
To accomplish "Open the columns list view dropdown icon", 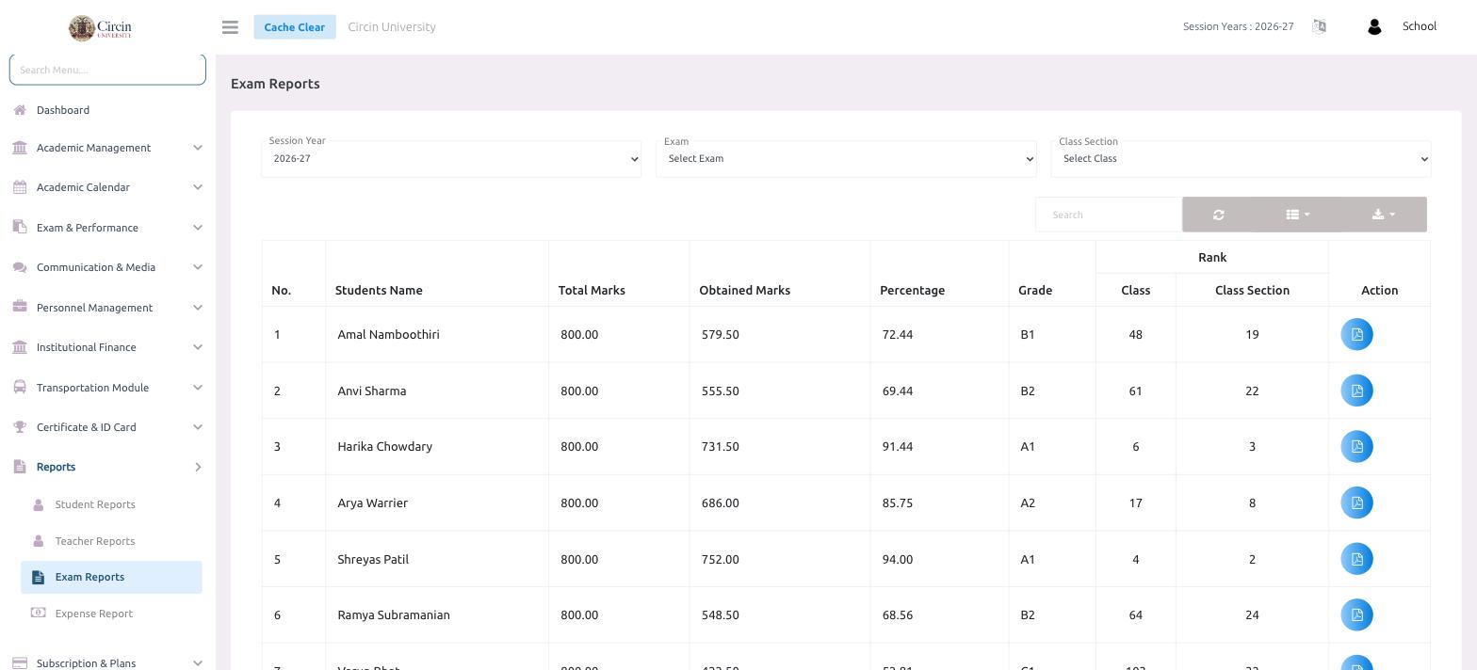I will coord(1297,215).
